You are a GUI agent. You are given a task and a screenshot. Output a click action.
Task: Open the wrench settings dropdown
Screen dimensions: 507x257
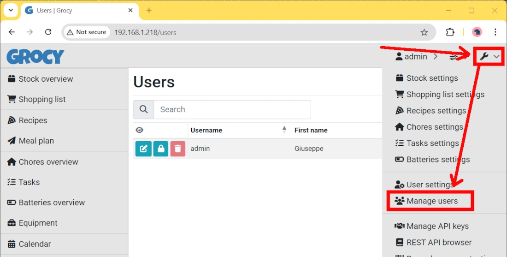pyautogui.click(x=489, y=57)
